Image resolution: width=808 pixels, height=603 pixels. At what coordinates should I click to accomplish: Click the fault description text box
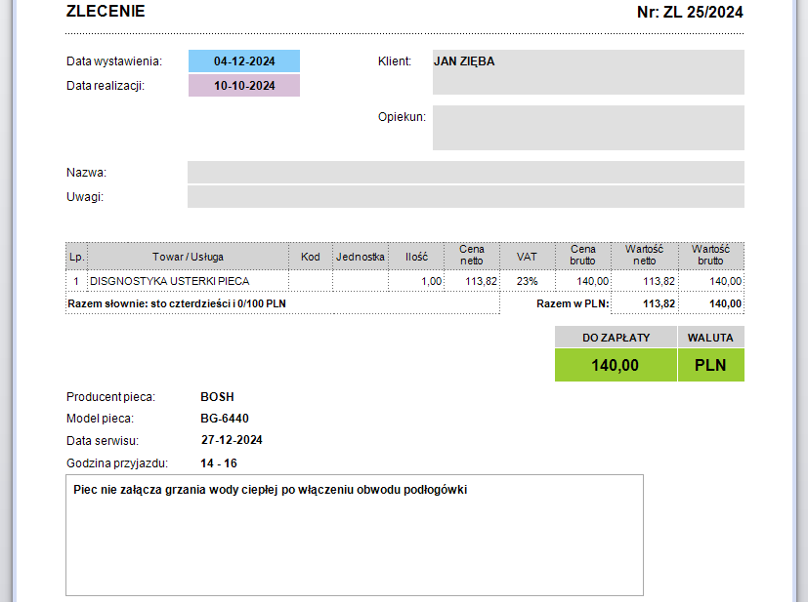354,535
